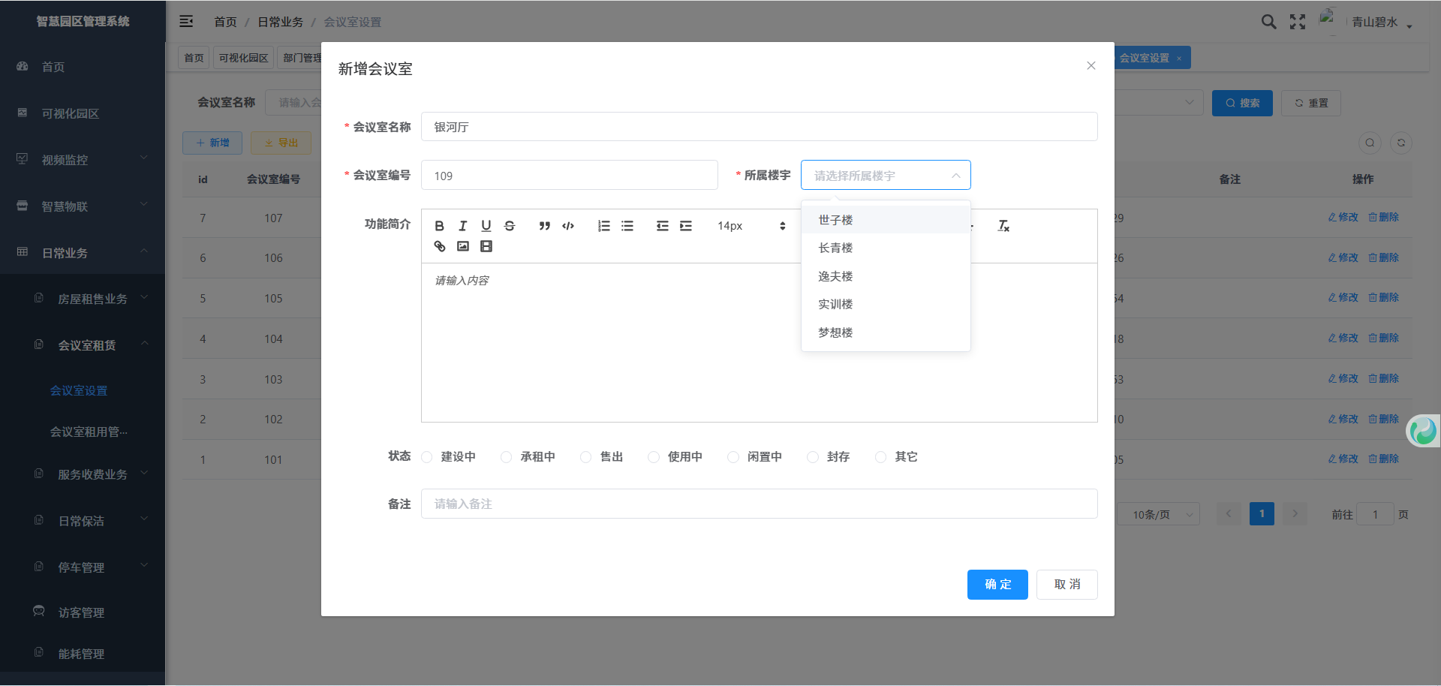The height and width of the screenshot is (686, 1441).
Task: Insert a blockquote using the quote icon
Action: click(545, 226)
